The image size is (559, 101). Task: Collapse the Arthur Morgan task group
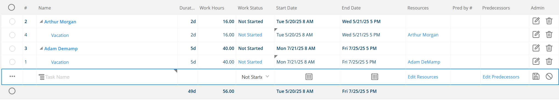click(41, 21)
